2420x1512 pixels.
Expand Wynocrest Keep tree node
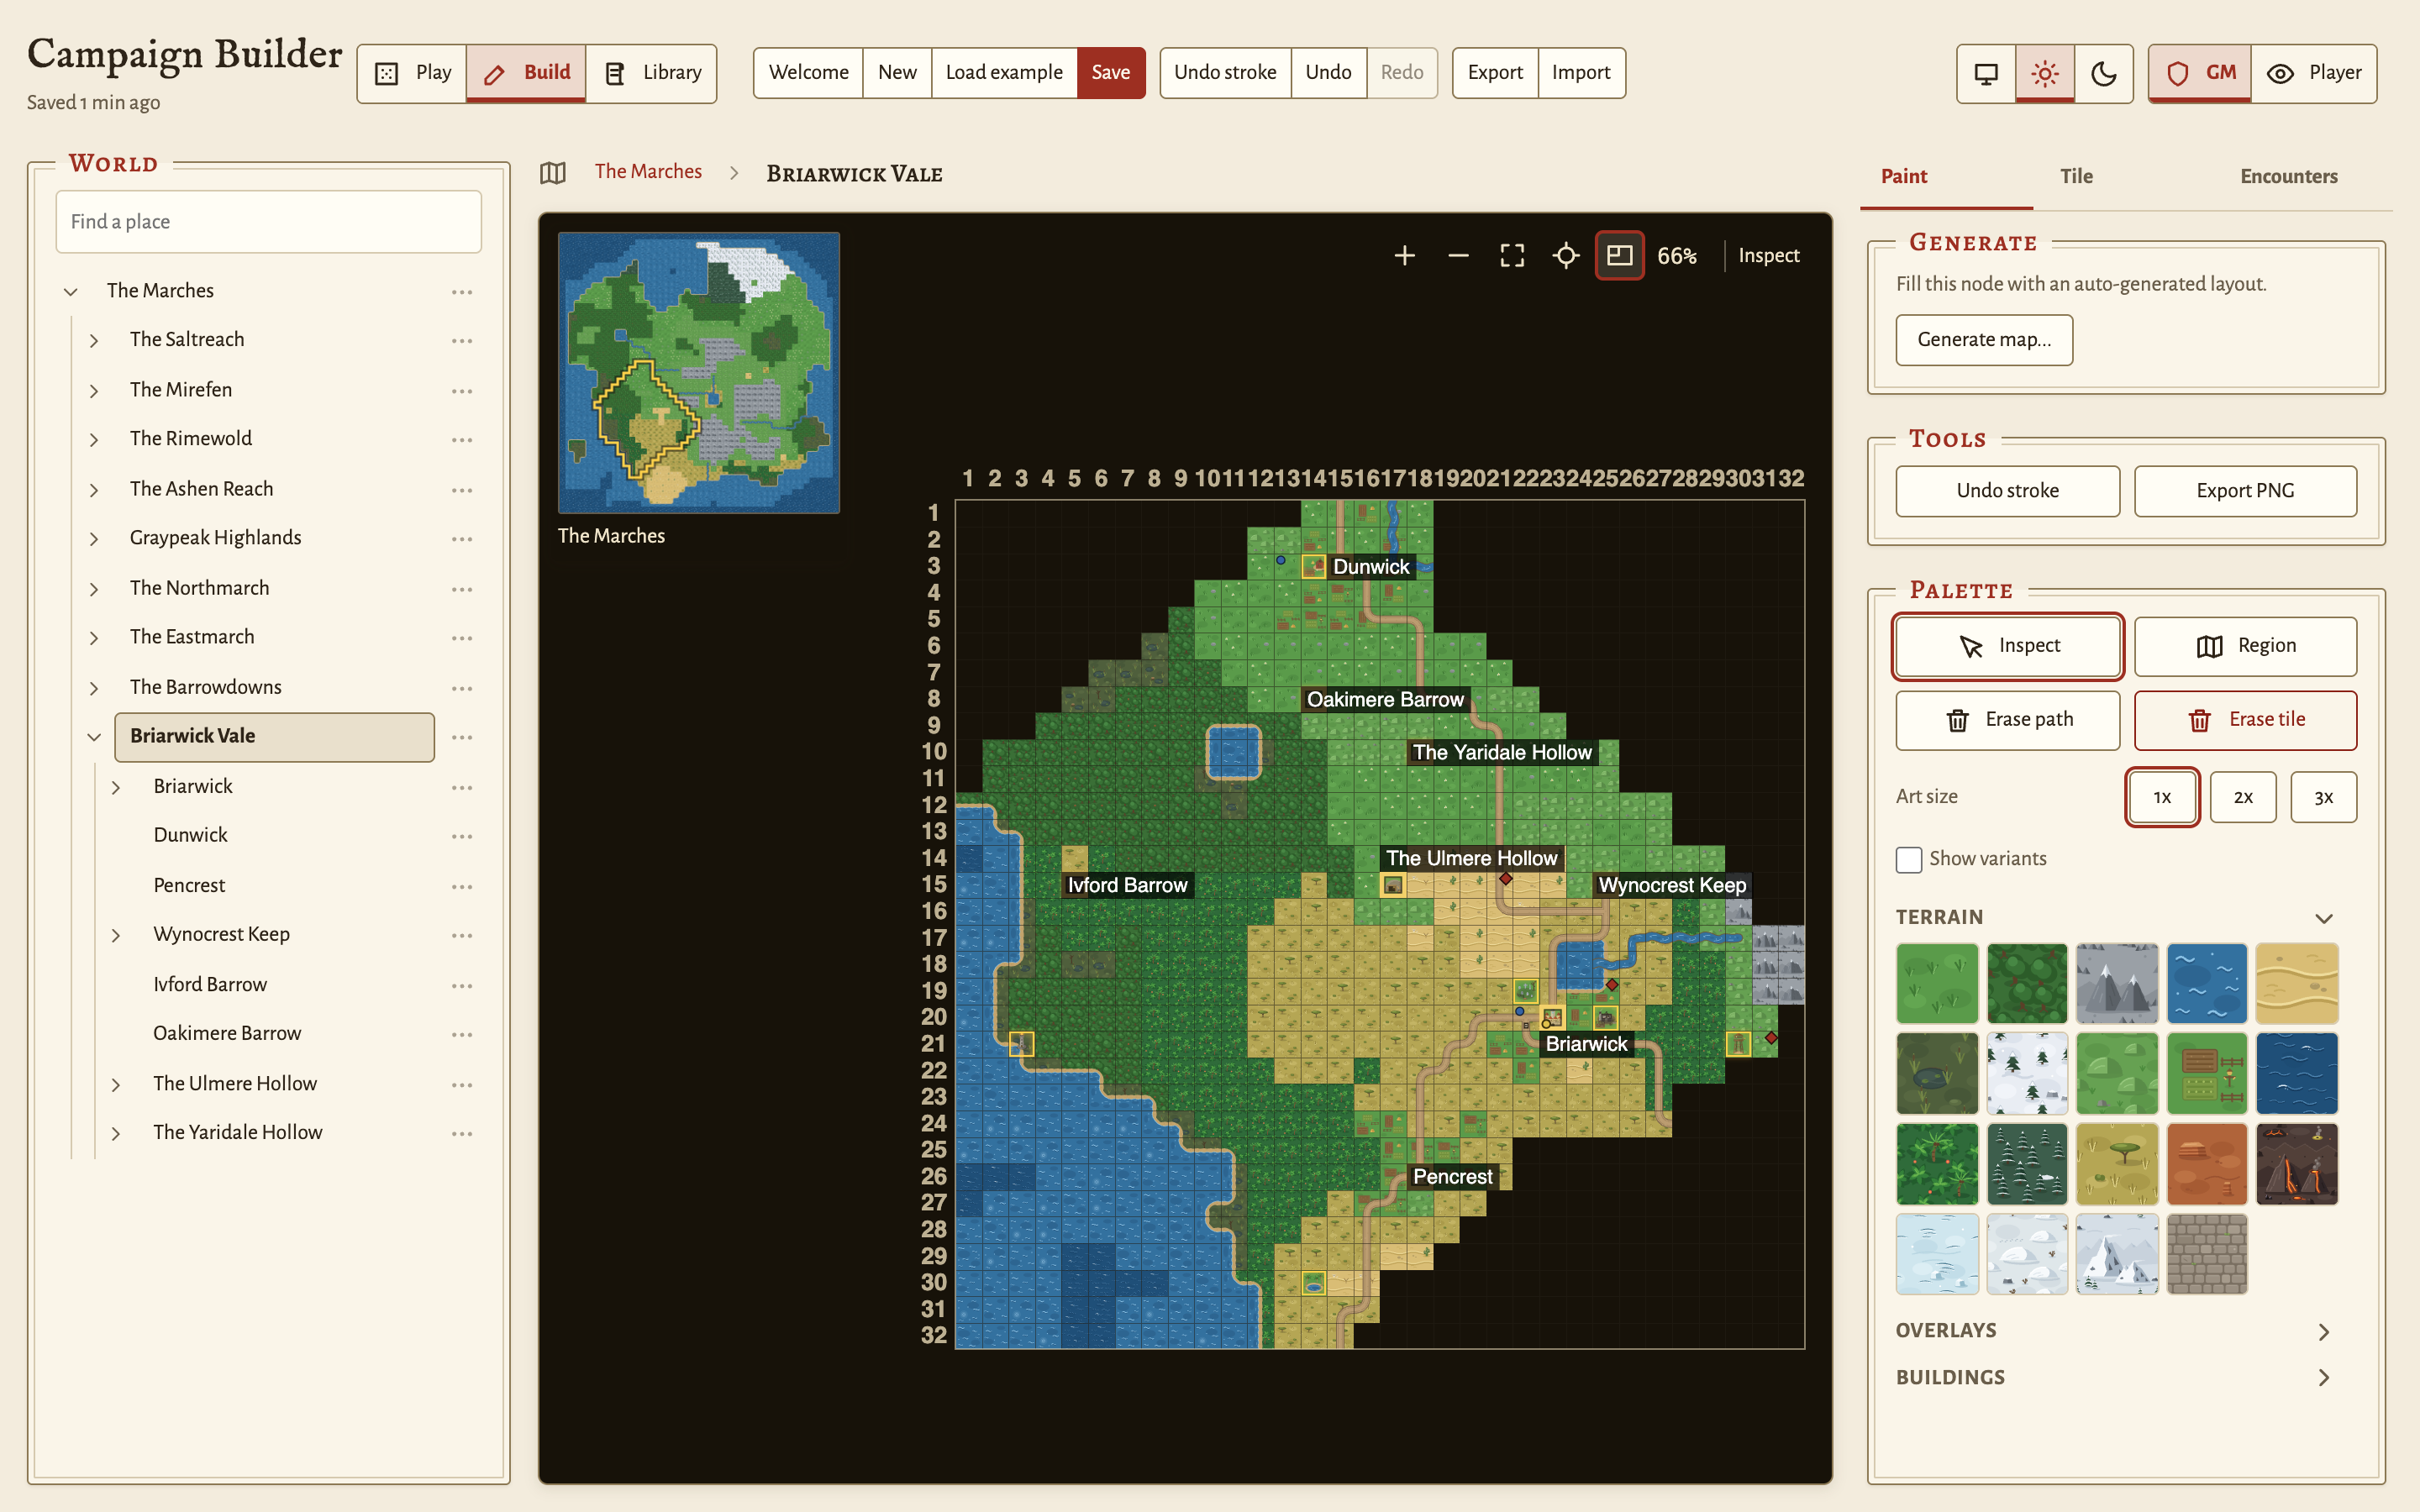tap(116, 936)
